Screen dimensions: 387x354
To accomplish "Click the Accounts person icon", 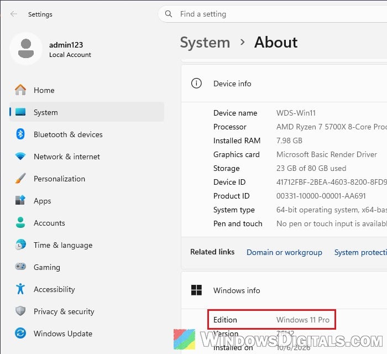I will coord(20,222).
